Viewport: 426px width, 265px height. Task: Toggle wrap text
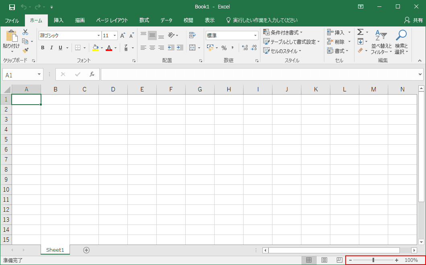point(193,35)
